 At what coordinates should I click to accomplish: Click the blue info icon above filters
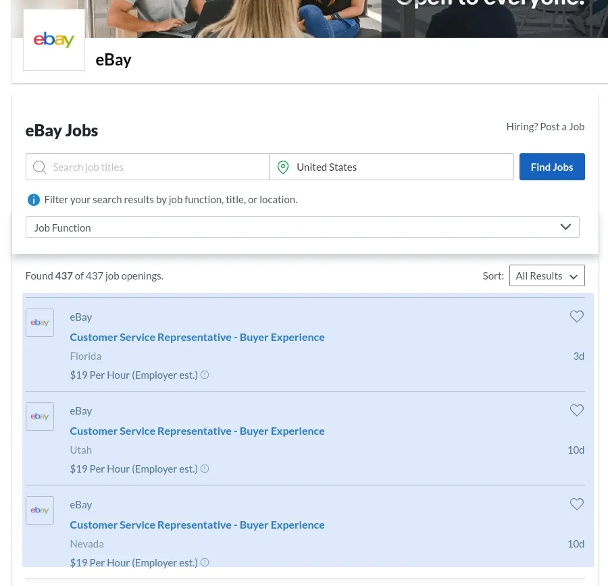(x=33, y=199)
